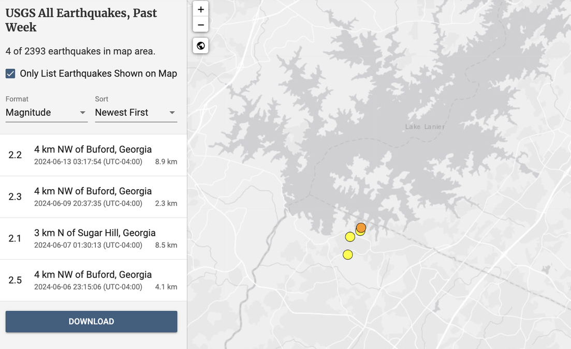Select the magnitude 2.3 Buford earthquake
571x349 pixels.
(93, 197)
